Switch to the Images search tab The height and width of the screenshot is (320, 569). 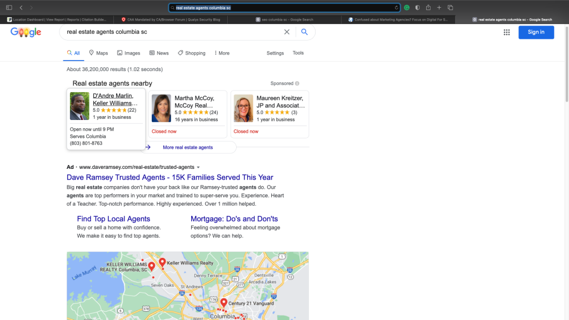[128, 53]
